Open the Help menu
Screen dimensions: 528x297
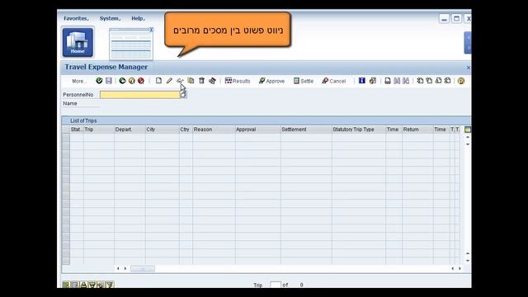pyautogui.click(x=138, y=18)
